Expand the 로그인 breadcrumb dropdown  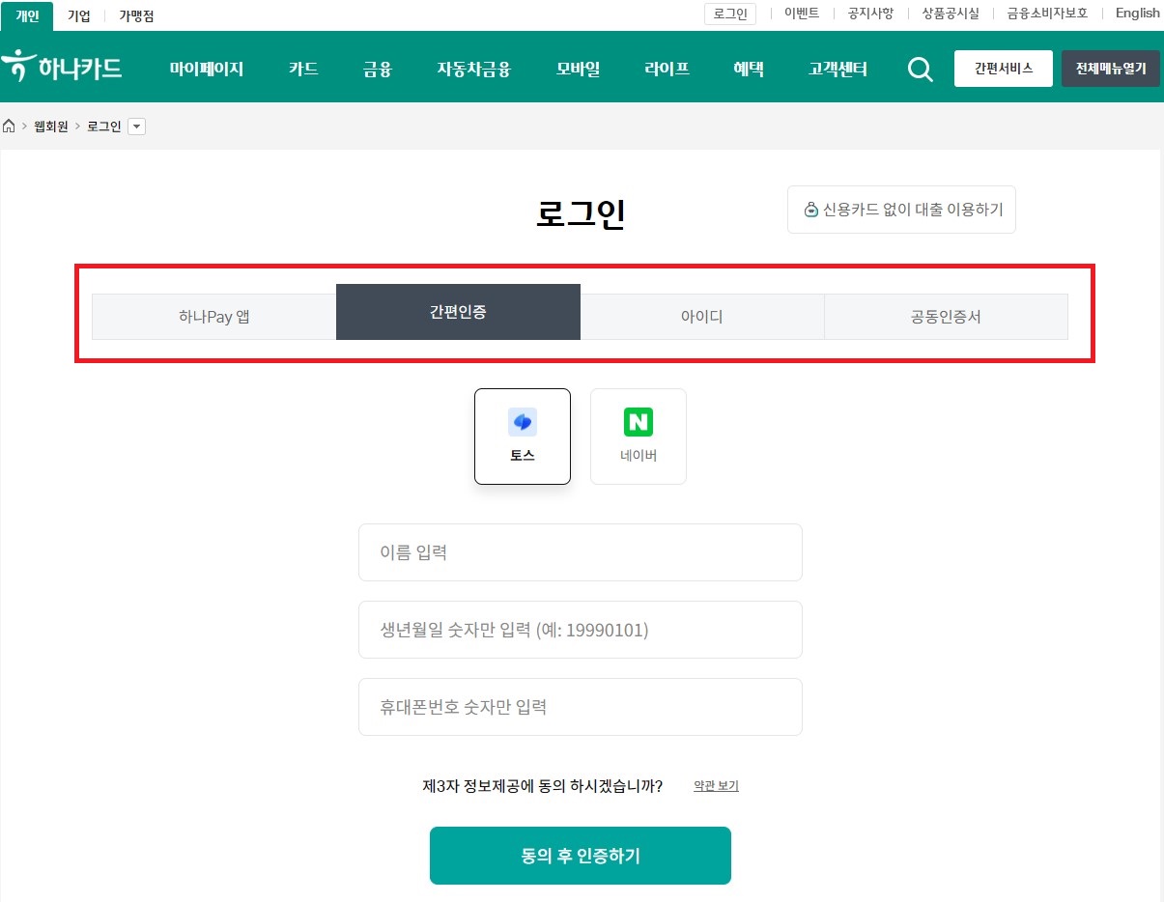point(136,126)
